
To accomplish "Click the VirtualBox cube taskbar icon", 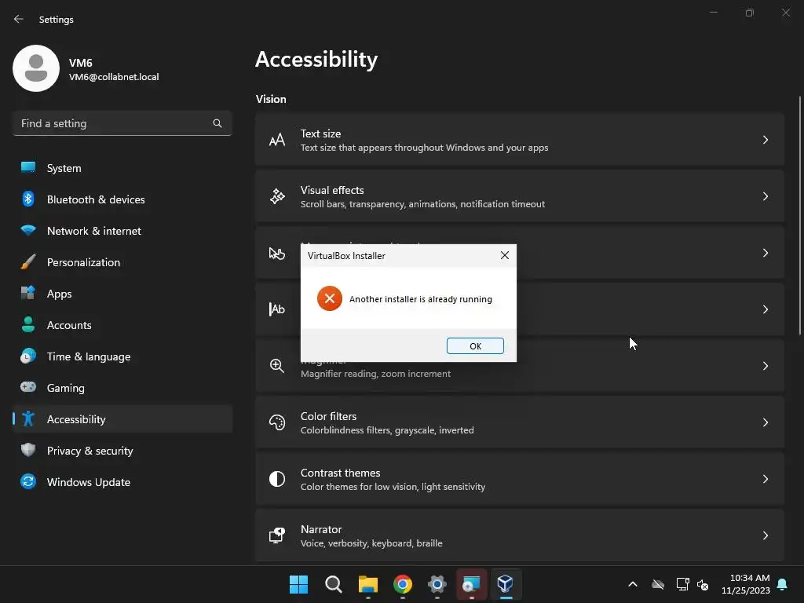I will point(506,584).
